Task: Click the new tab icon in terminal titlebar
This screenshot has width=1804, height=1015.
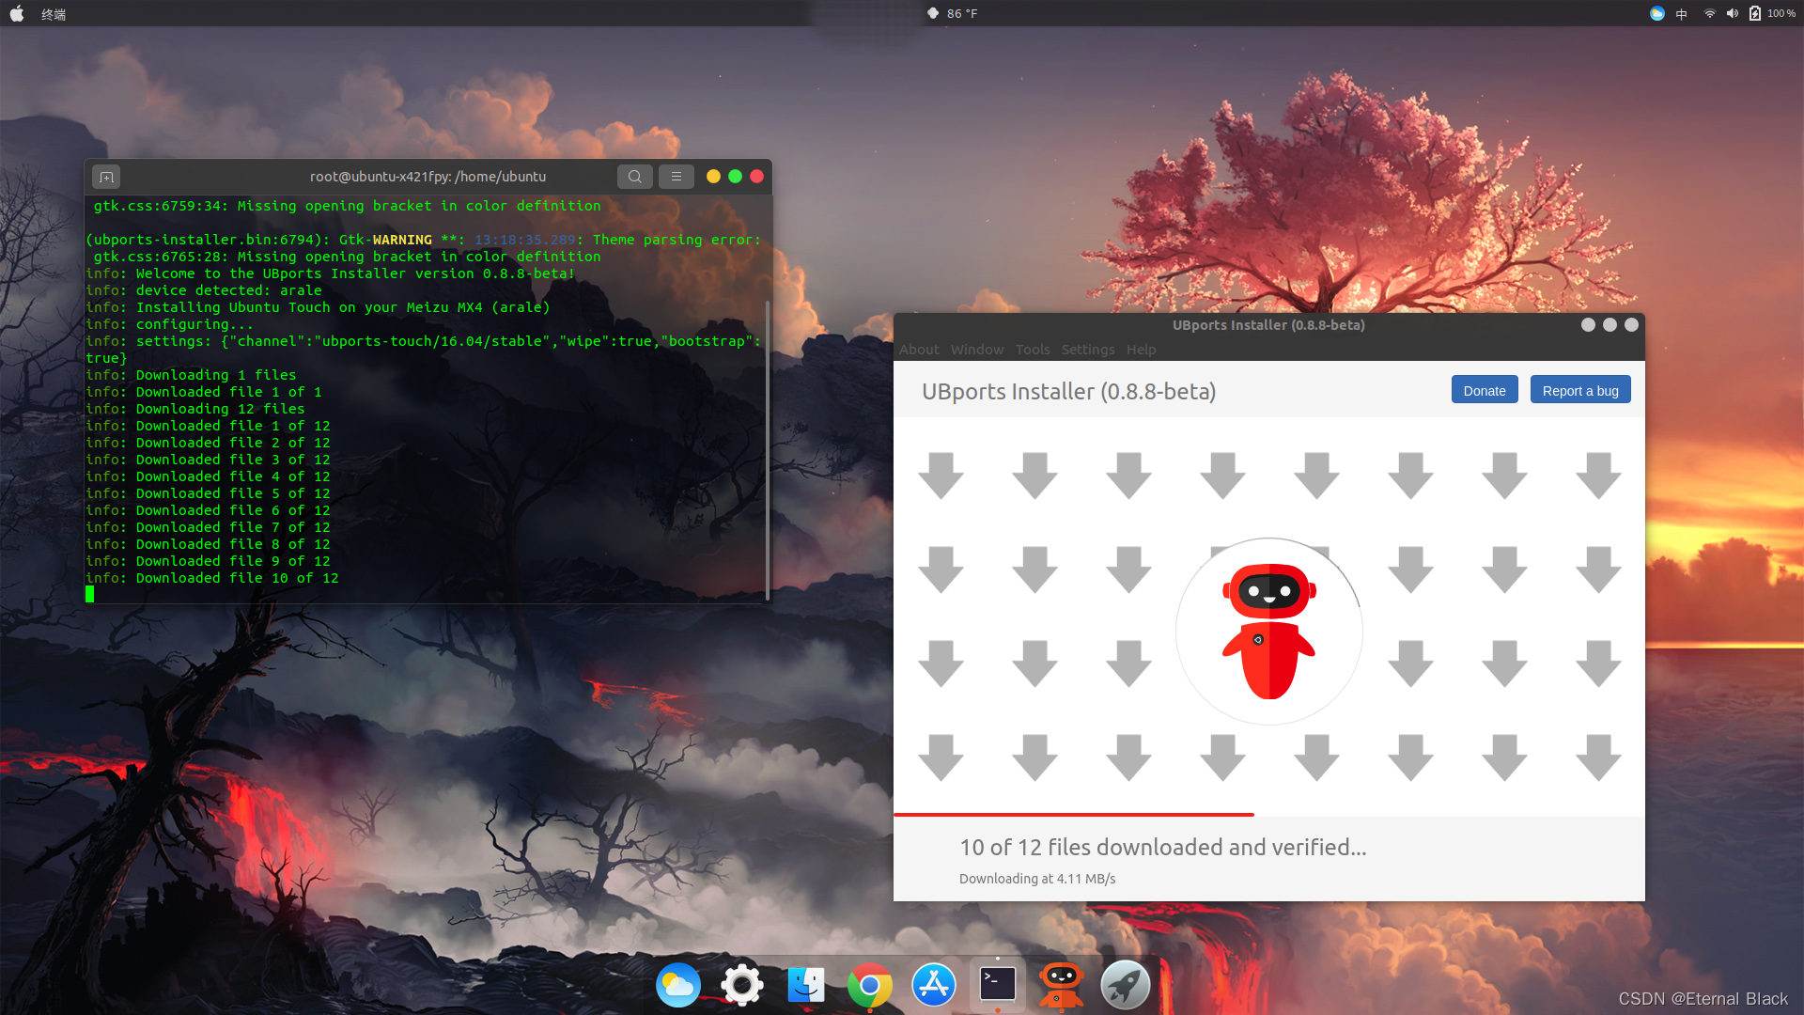Action: 106,177
